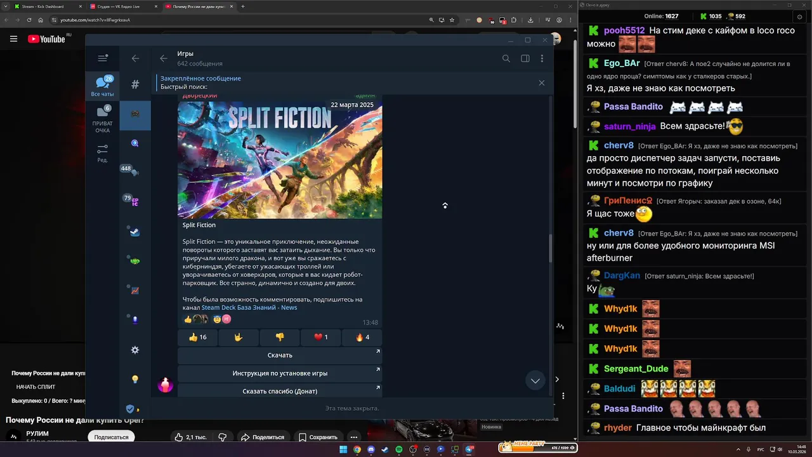Search messages in the Игры topic

[x=506, y=58]
